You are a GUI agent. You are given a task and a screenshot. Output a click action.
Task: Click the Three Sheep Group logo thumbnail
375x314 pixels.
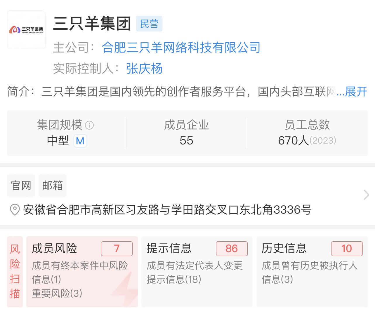26,30
